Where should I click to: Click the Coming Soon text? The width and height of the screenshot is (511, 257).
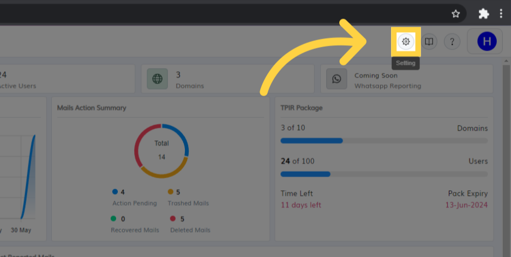(x=376, y=76)
